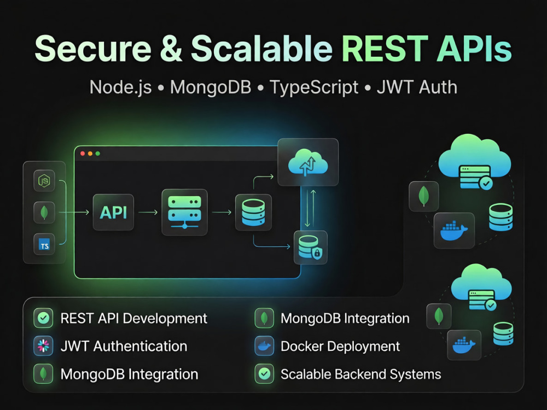Click the database cylinder in upper right cluster

(501, 217)
